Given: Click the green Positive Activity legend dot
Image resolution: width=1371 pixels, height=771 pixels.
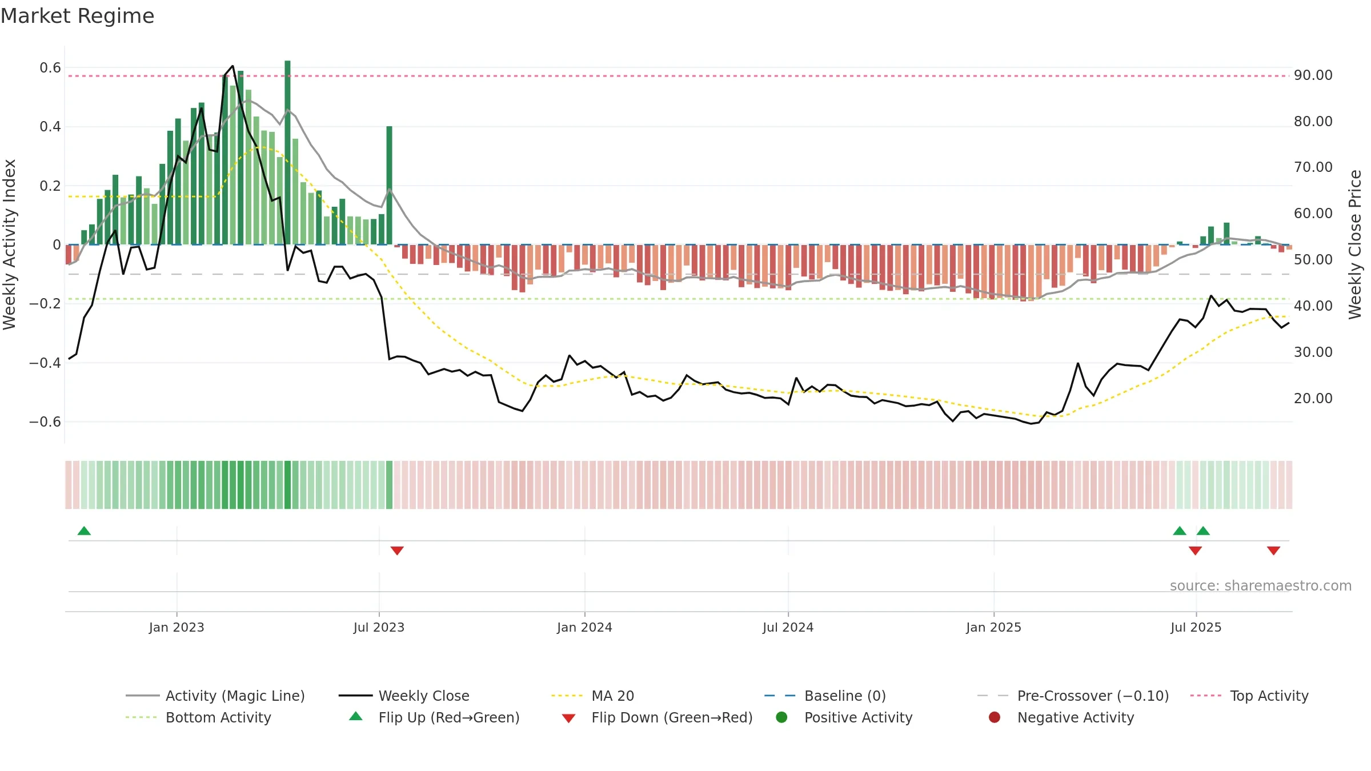Looking at the screenshot, I should tap(781, 717).
